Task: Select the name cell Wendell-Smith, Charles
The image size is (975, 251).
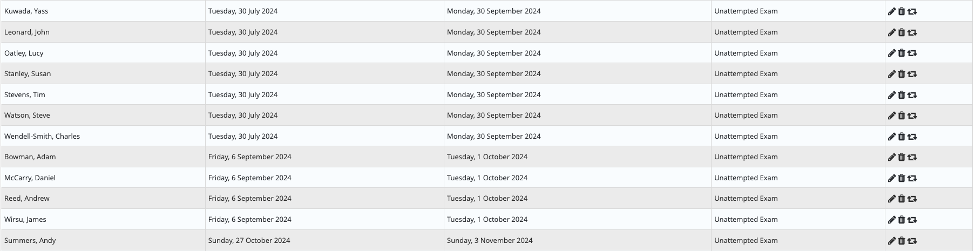Action: [x=42, y=136]
